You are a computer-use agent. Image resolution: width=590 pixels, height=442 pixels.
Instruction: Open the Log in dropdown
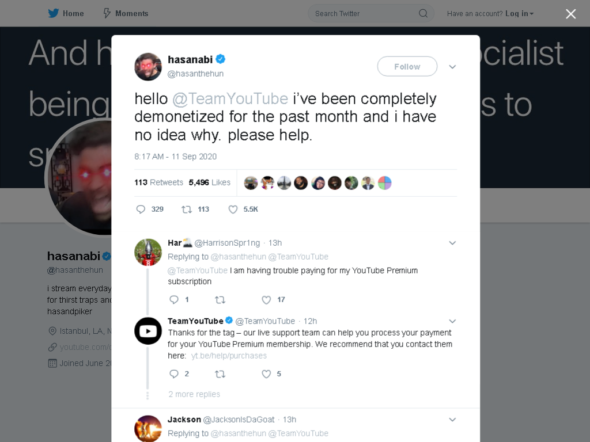(x=520, y=14)
